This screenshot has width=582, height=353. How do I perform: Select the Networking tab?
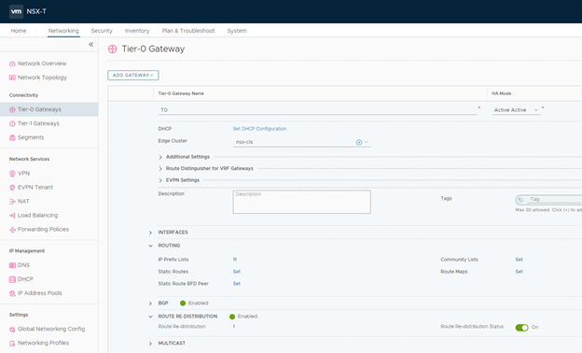point(63,31)
